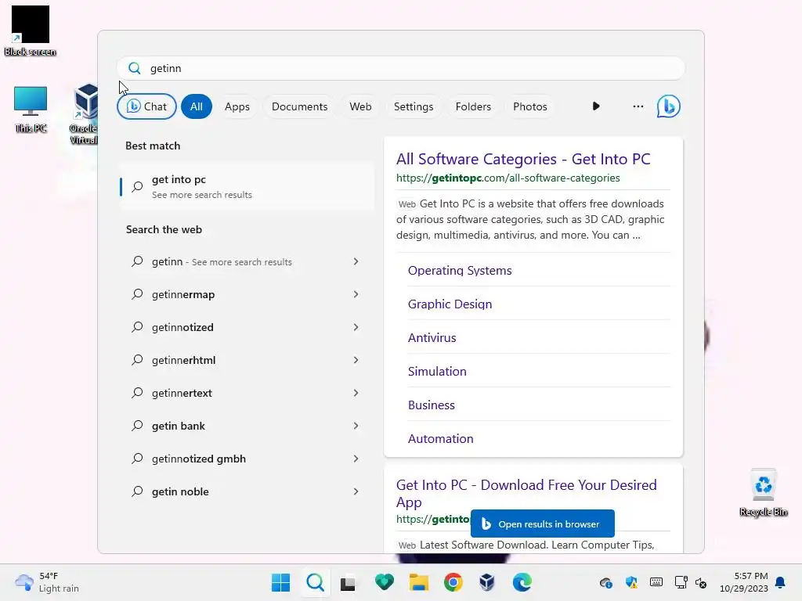Open the Graphic Design link

[450, 304]
